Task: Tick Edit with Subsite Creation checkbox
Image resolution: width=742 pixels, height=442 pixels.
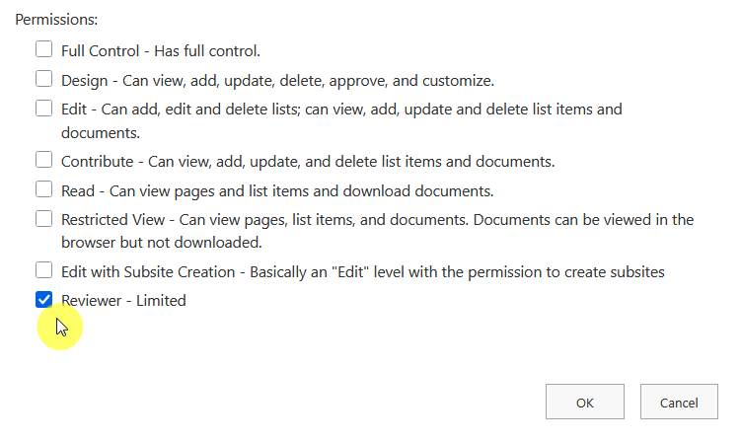Action: [44, 270]
